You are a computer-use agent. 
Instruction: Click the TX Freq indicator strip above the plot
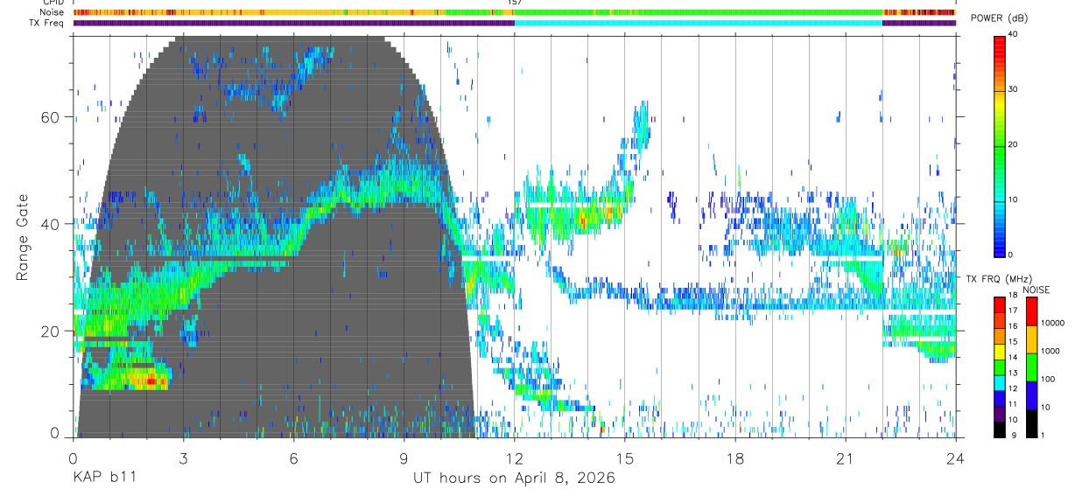tap(514, 23)
